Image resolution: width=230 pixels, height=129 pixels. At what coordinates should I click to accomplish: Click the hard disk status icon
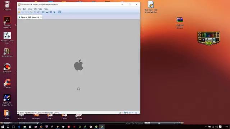point(120,113)
